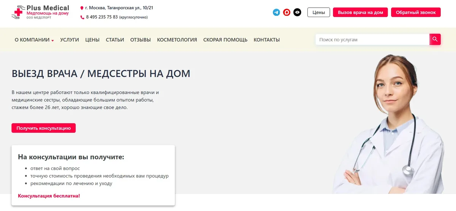Viewport: 456px width, 211px height.
Task: Click the location pin icon by address
Action: [x=82, y=8]
